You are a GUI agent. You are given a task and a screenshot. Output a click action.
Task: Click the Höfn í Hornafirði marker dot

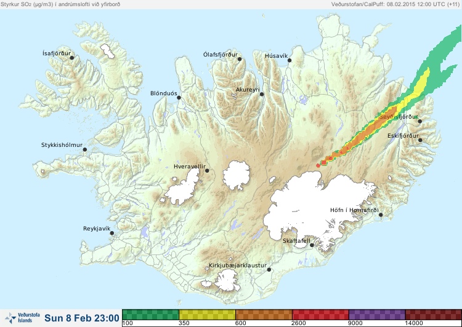[x=381, y=215]
